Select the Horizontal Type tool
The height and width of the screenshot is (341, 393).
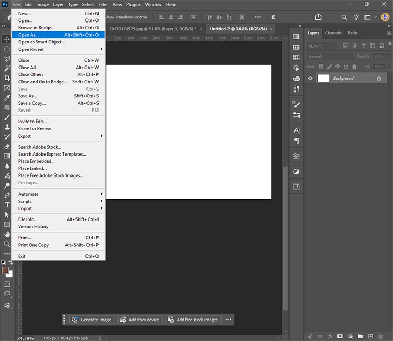pyautogui.click(x=7, y=205)
